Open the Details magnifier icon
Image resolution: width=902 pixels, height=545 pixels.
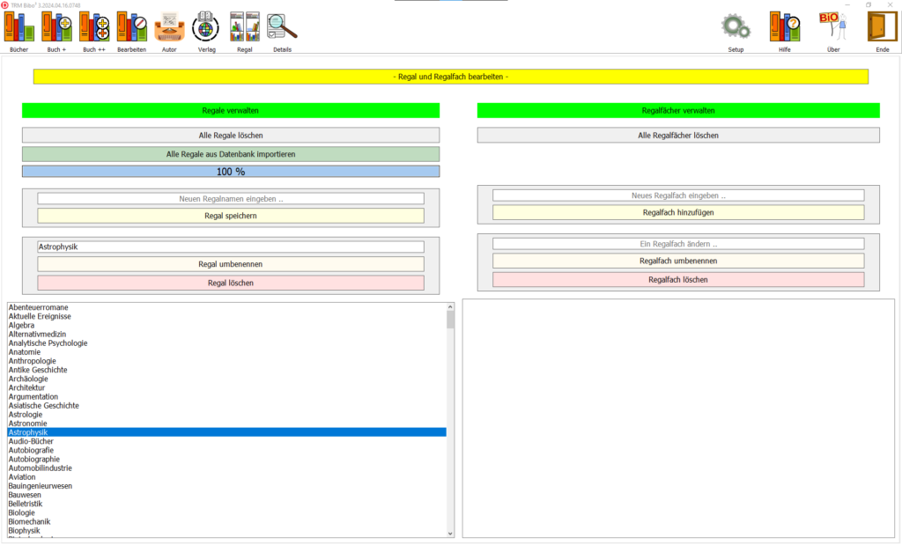tap(282, 27)
